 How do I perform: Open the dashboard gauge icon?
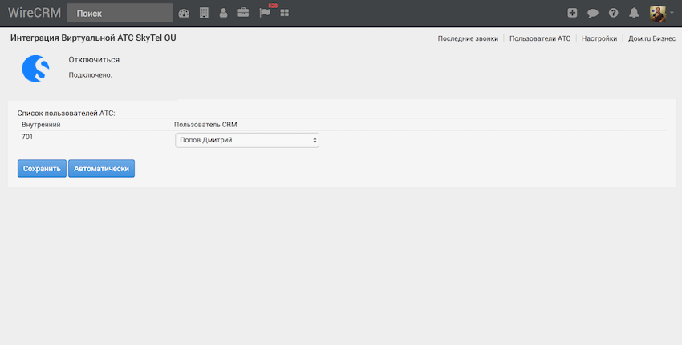184,13
